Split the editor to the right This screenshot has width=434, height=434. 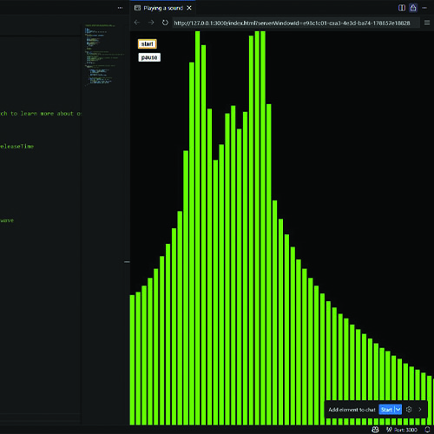[x=402, y=8]
